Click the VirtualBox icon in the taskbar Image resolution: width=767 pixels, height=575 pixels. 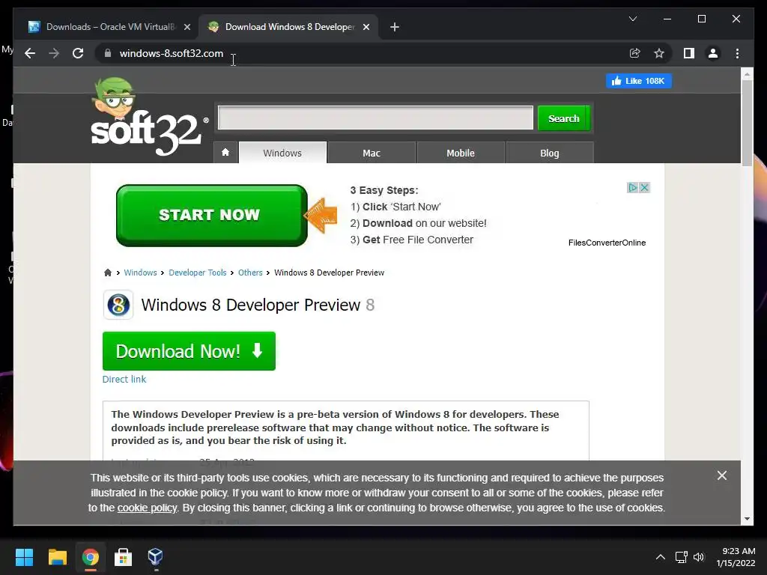tap(155, 556)
